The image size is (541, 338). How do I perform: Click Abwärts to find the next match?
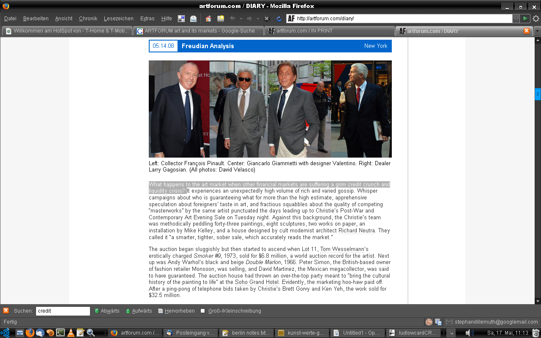coord(107,311)
